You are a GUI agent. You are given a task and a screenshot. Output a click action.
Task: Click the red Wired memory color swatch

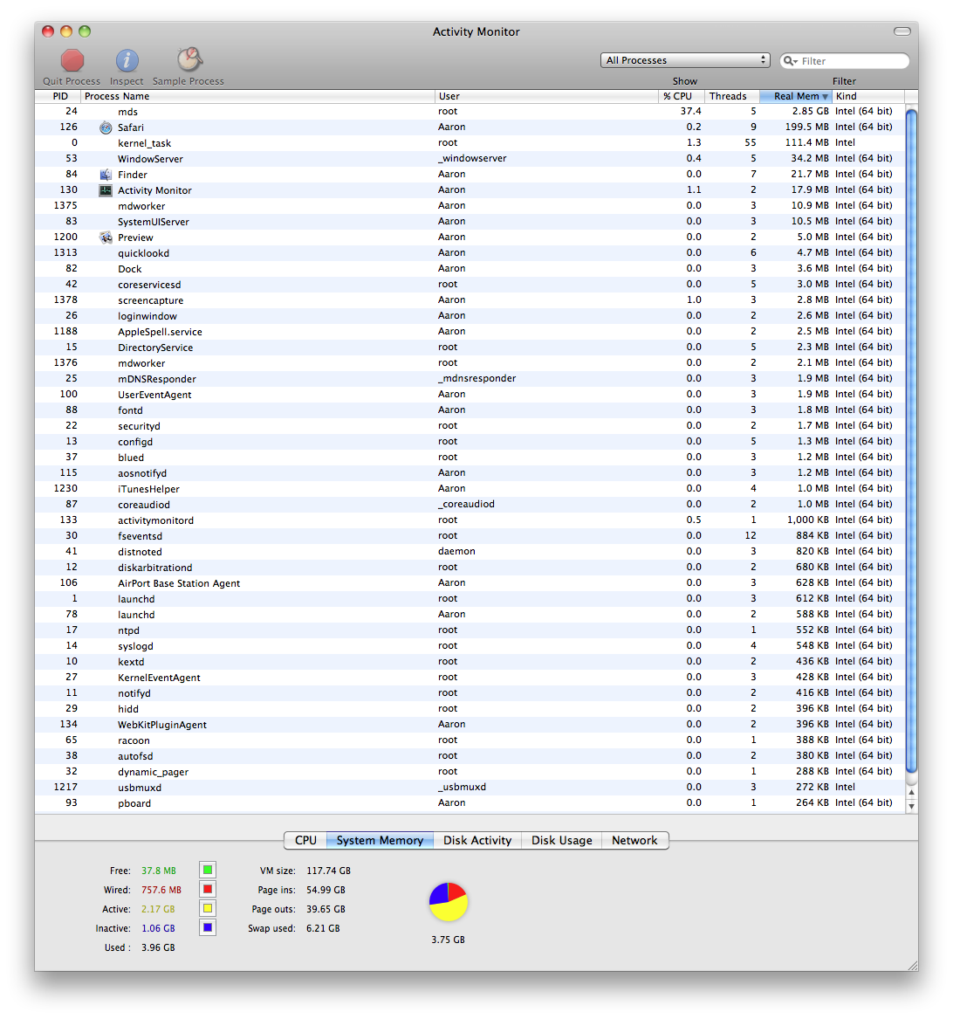coord(208,889)
